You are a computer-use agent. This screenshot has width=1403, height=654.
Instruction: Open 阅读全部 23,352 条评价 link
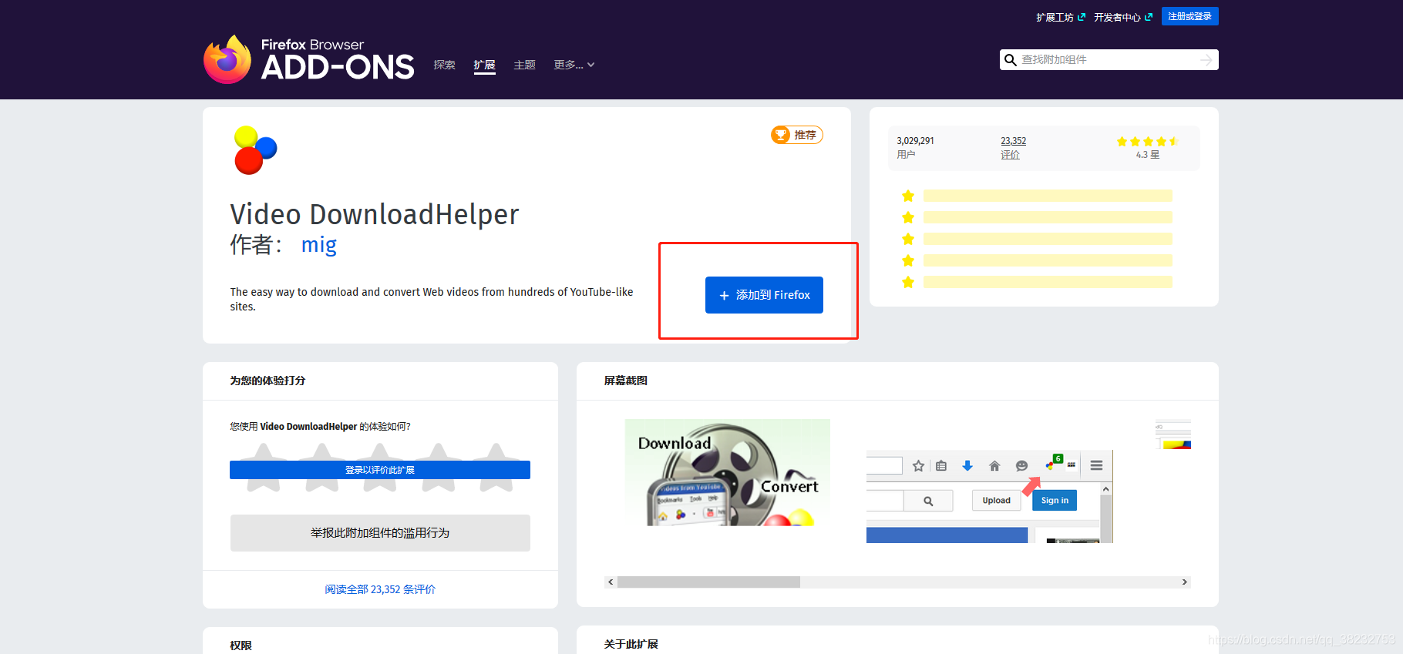click(380, 589)
